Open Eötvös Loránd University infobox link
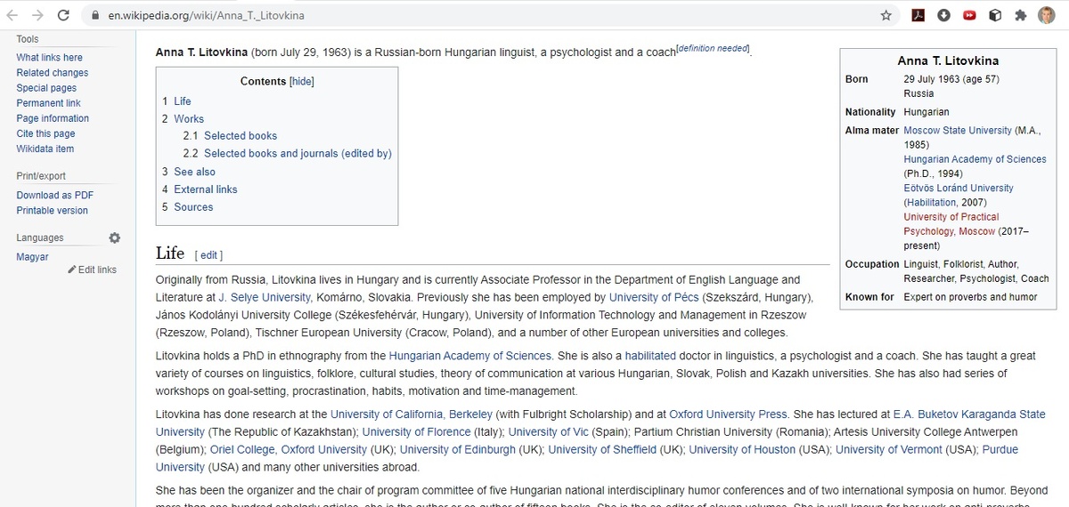 click(959, 188)
